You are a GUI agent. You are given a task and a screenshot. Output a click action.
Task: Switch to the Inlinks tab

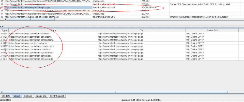(x=17, y=96)
